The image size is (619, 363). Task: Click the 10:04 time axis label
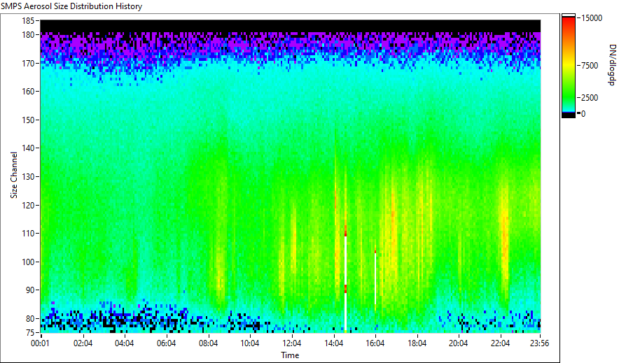pos(250,343)
